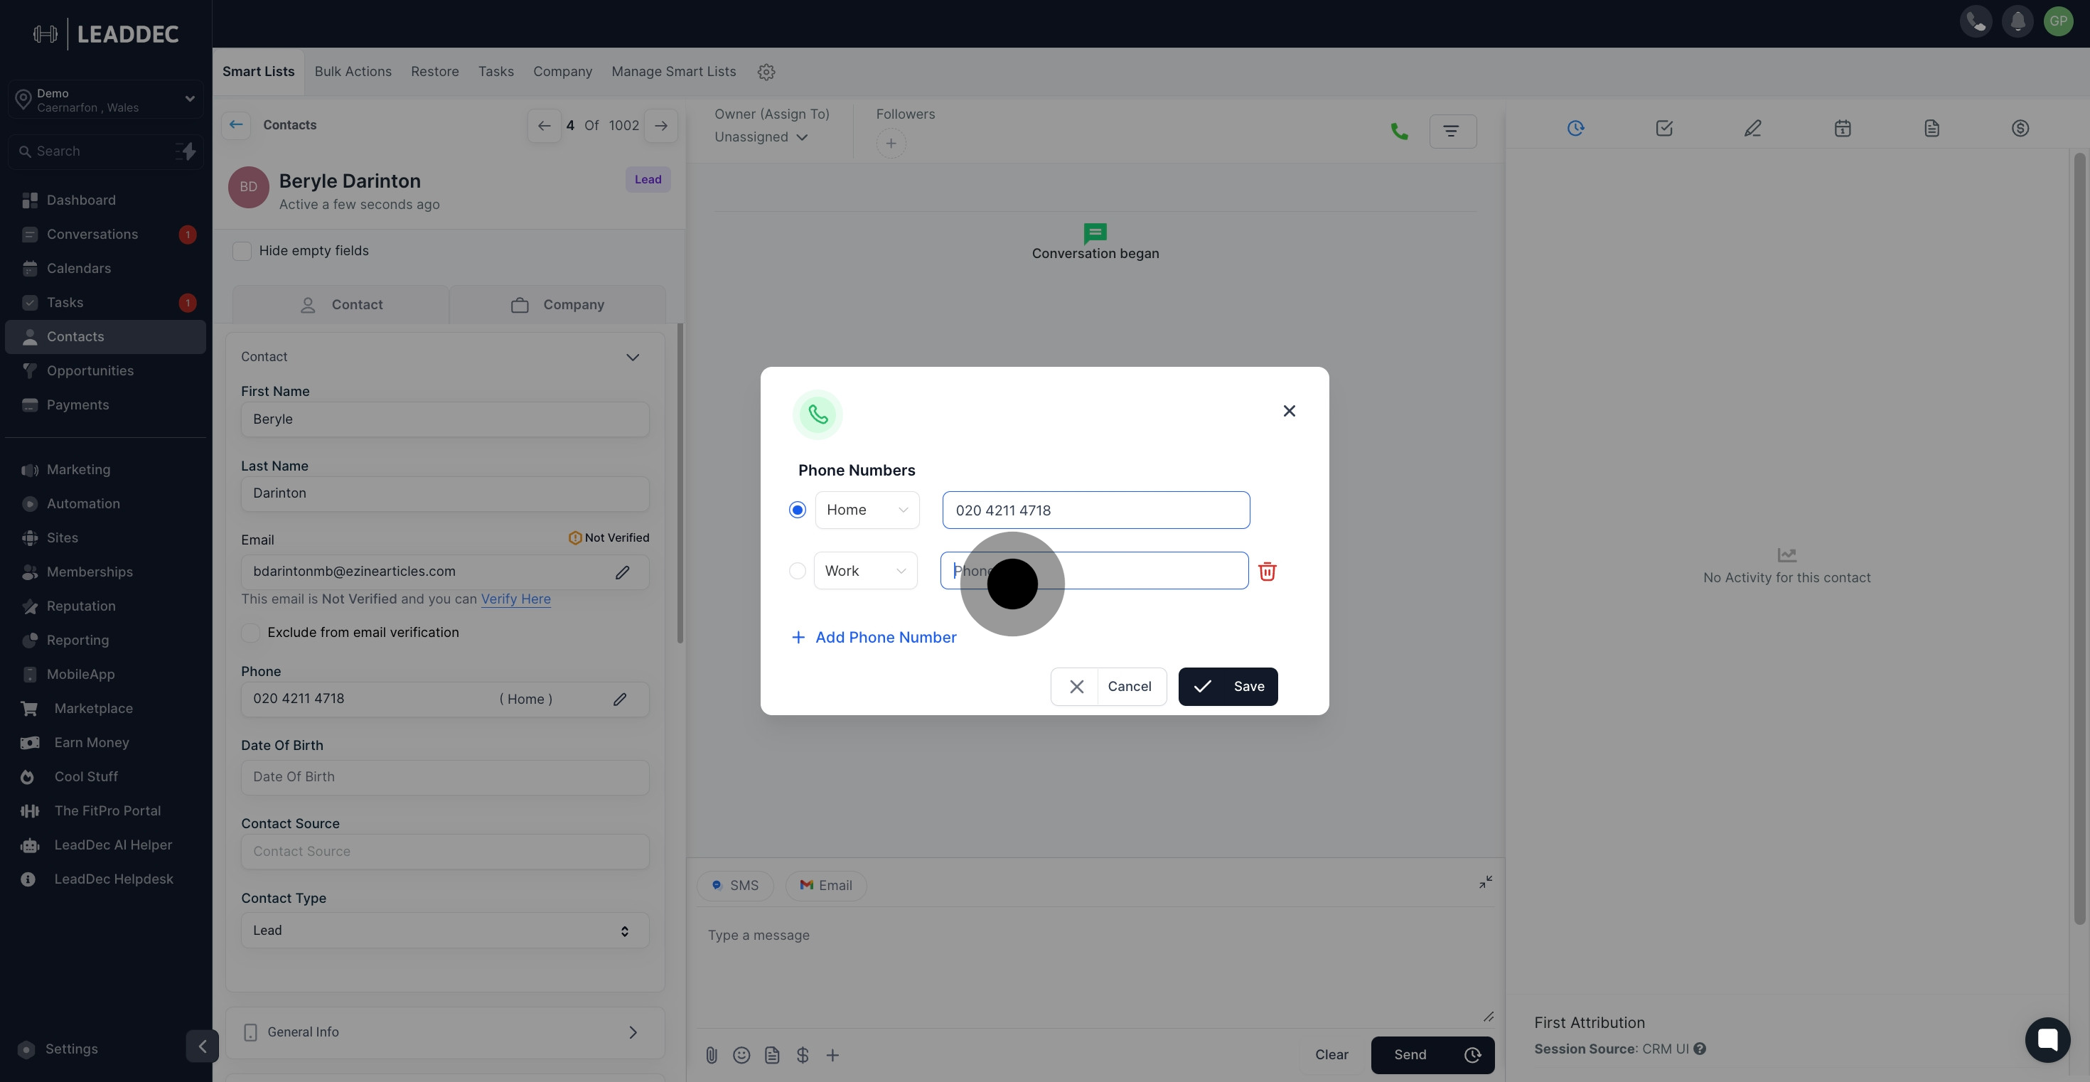The width and height of the screenshot is (2090, 1082).
Task: Toggle Hide empty fields checkbox
Action: 242,252
